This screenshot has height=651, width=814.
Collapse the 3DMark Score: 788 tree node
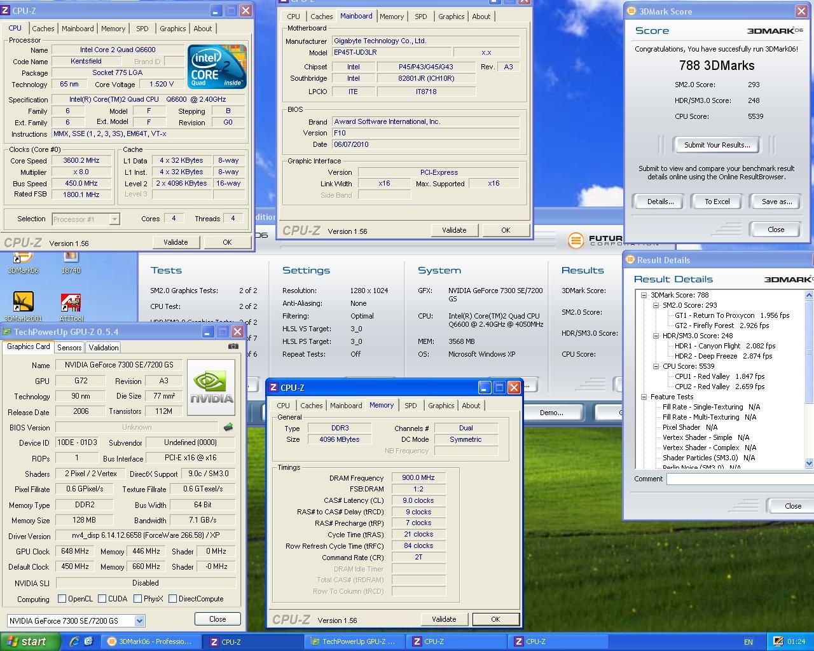coord(644,295)
